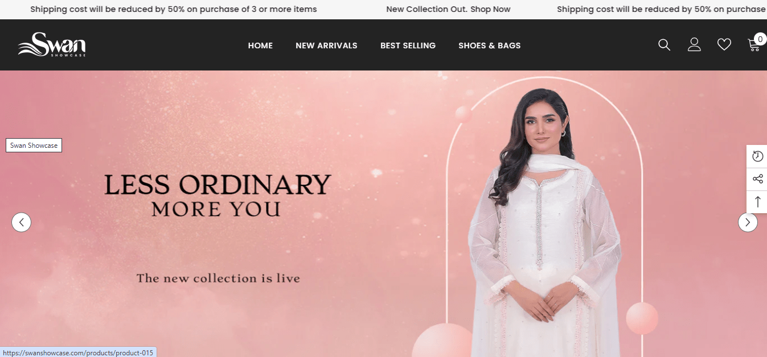This screenshot has height=357, width=767.
Task: Click 'The new collection is live' text
Action: coord(218,279)
